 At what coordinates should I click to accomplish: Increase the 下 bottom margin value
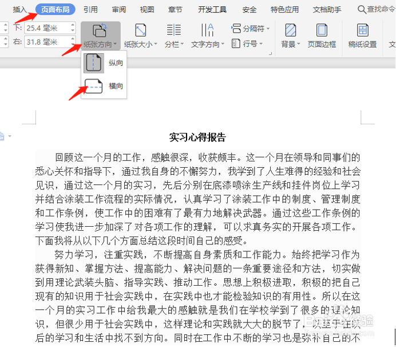[x=73, y=25]
